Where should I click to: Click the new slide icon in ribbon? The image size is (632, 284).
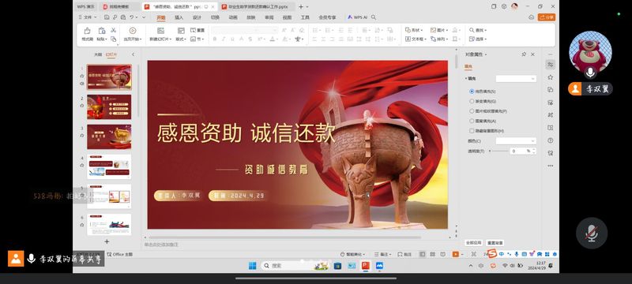coord(160,31)
